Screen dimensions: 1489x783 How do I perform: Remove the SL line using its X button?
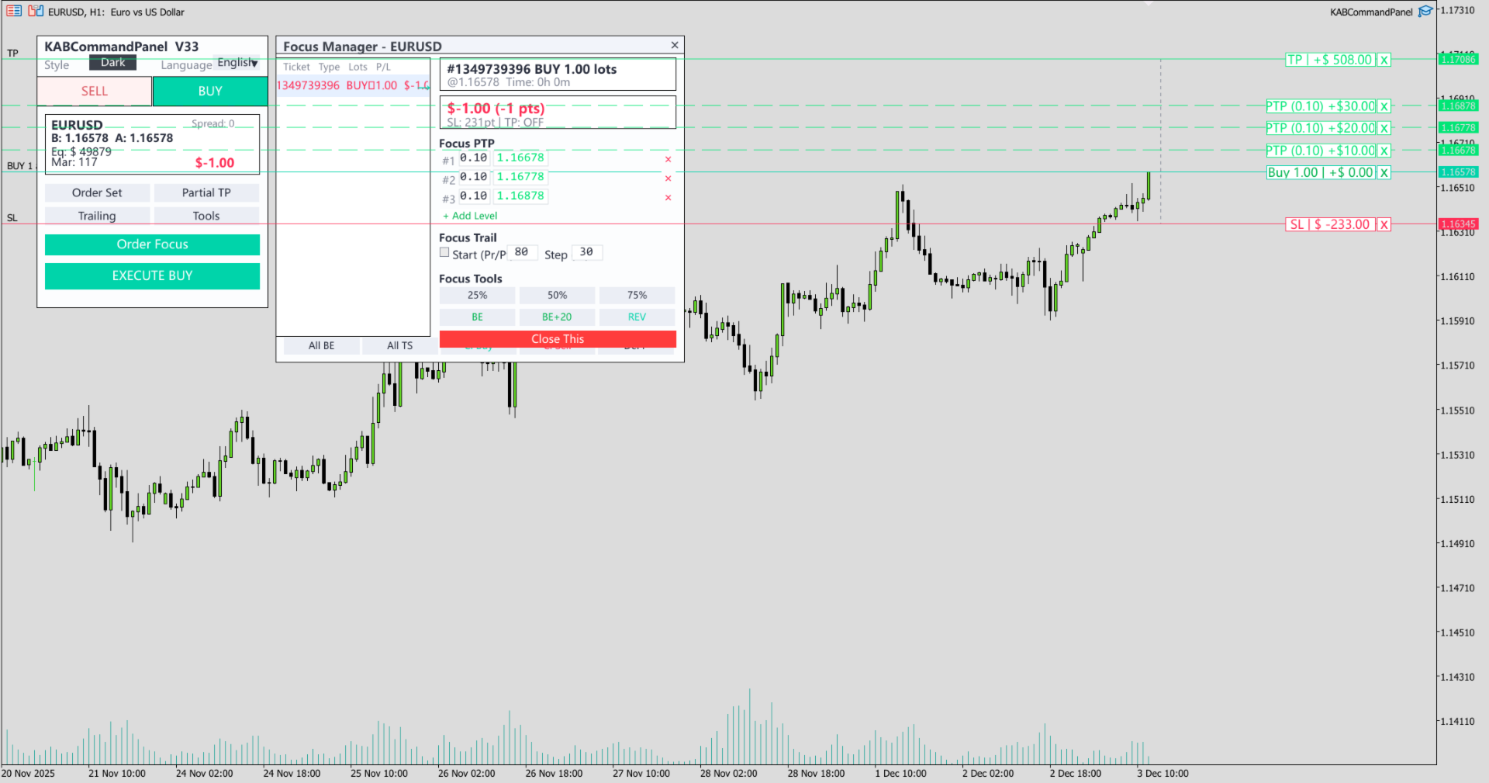[1384, 224]
